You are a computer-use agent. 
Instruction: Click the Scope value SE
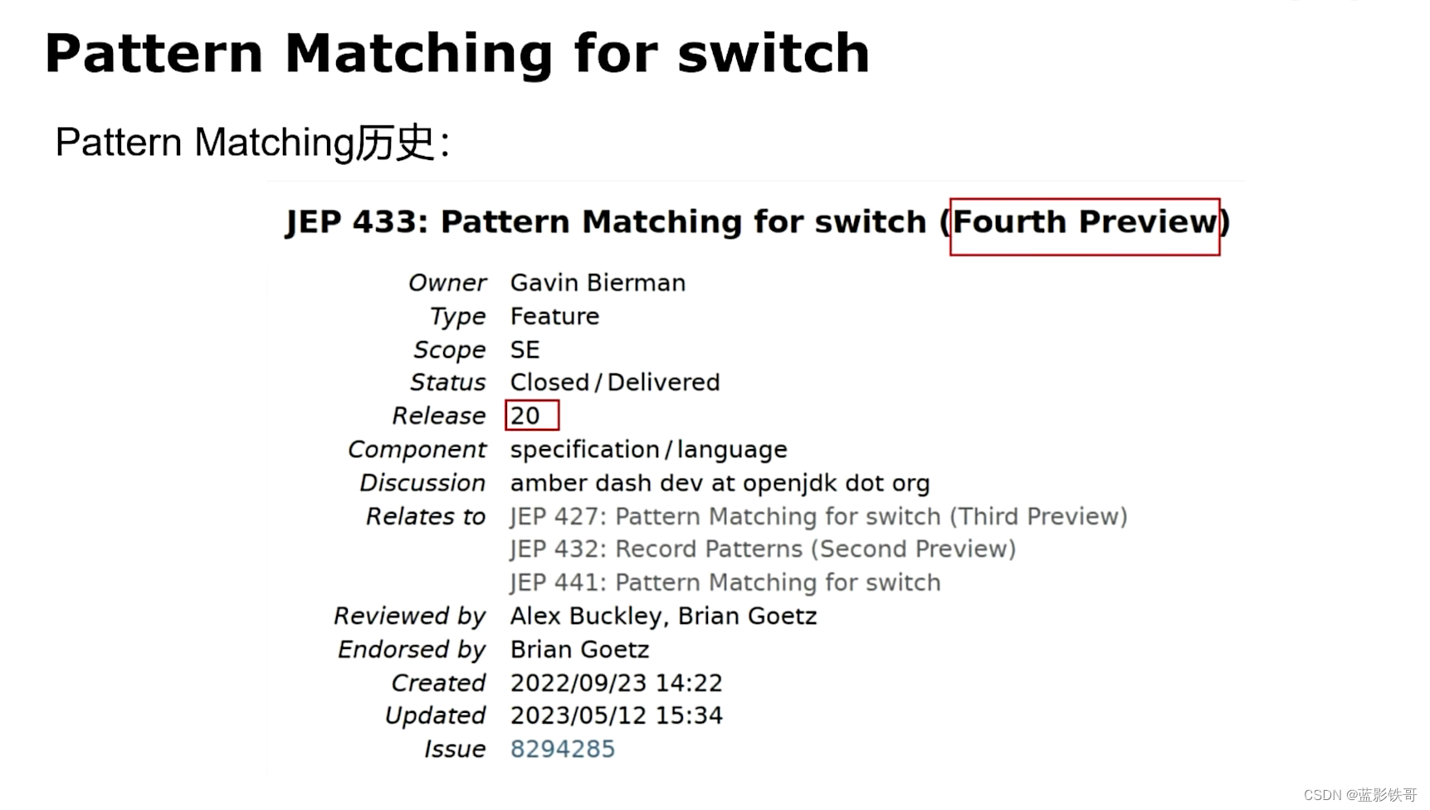click(525, 349)
